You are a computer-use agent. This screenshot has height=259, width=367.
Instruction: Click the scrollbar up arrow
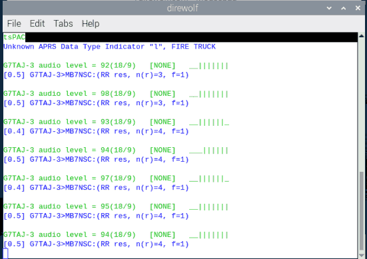click(x=362, y=36)
